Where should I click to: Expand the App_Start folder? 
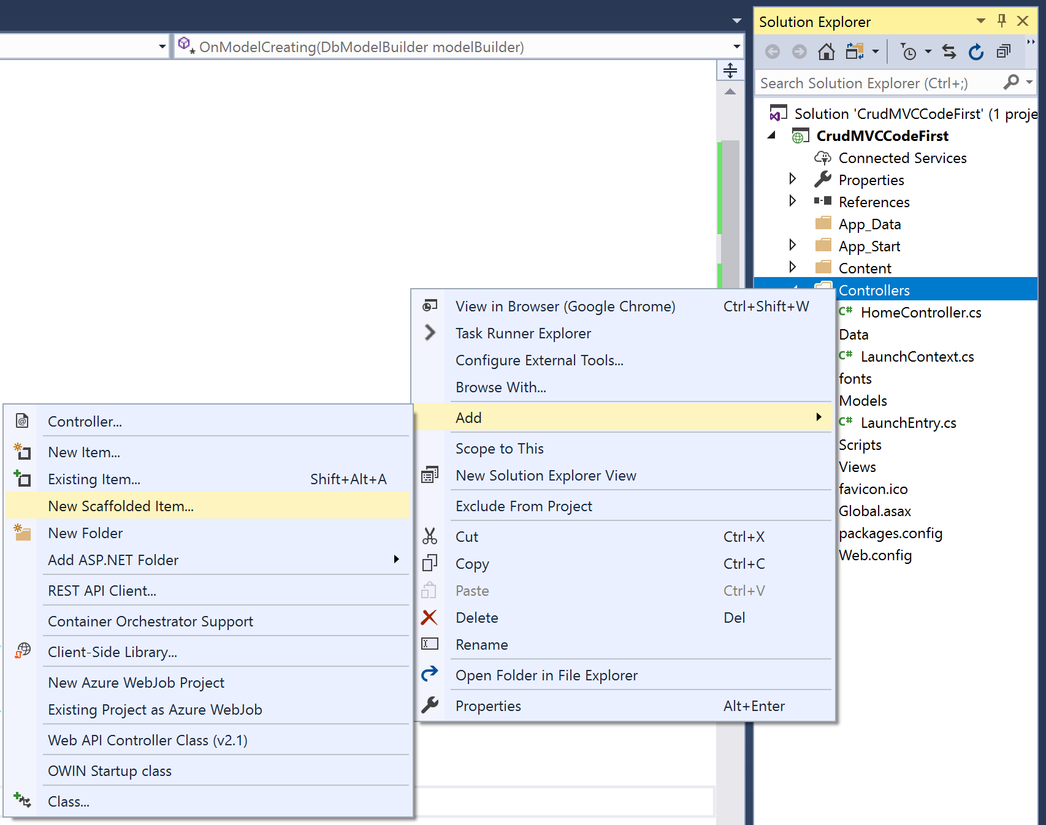(x=792, y=245)
